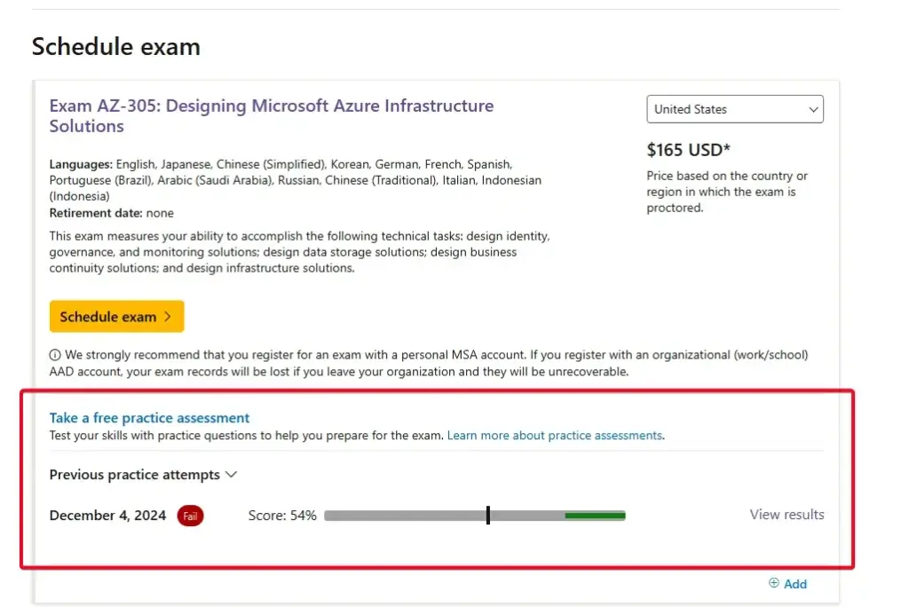Click the red Fail badge

coord(190,516)
